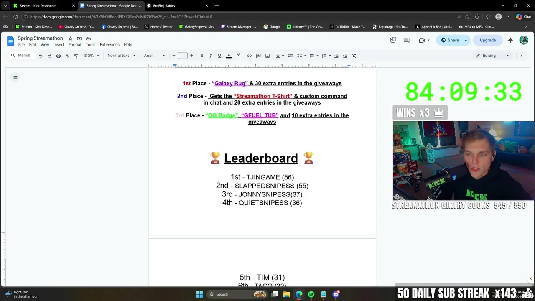Open the text color picker
Screen dimensions: 535x301
(229, 56)
